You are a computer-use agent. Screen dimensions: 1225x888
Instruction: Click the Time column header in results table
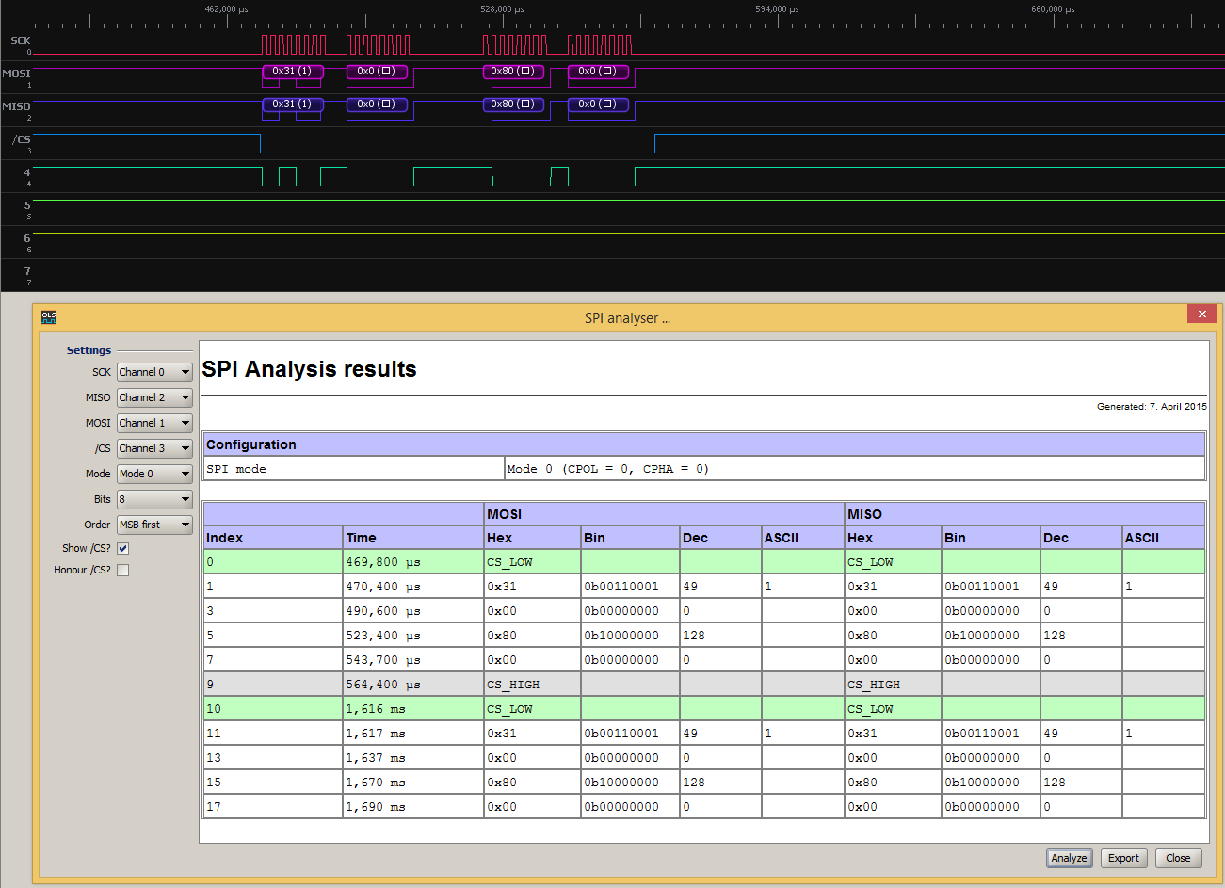[x=362, y=538]
